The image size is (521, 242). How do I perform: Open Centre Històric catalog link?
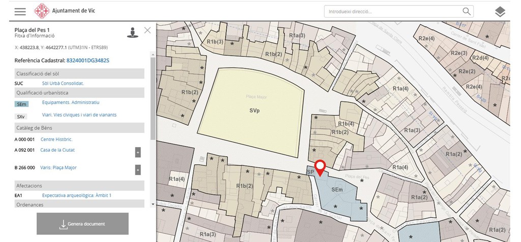click(56, 140)
